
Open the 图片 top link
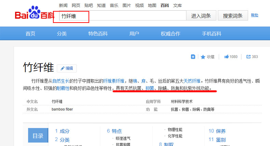[126, 5]
